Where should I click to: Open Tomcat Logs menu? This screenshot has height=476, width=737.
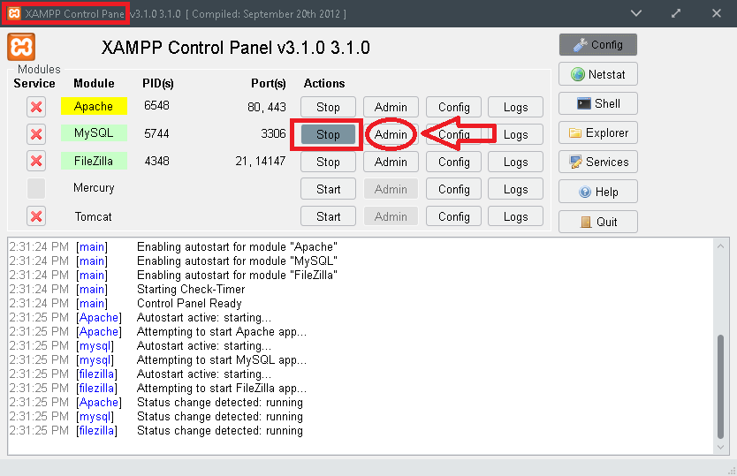515,216
